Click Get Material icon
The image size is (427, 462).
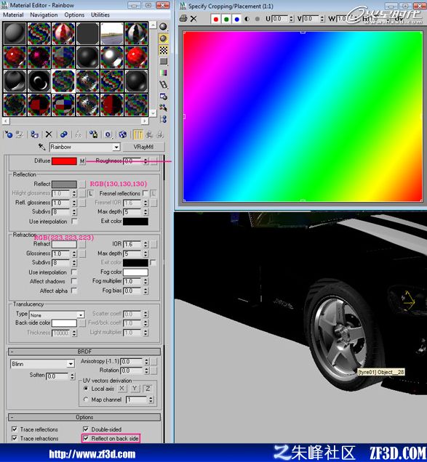9,134
